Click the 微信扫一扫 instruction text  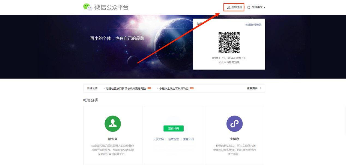point(229,60)
